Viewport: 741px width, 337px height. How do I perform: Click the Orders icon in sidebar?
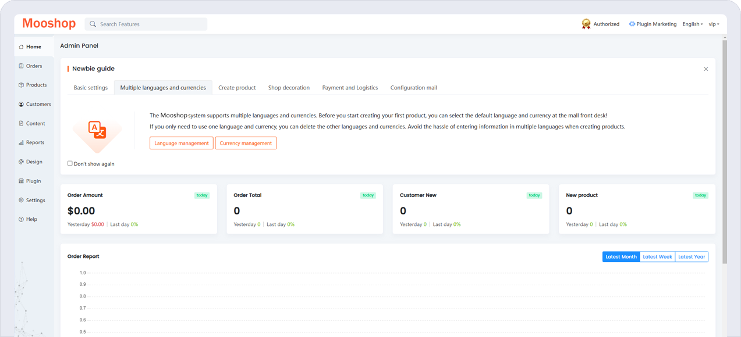click(22, 66)
